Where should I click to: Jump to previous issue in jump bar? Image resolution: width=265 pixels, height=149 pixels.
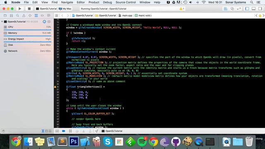pos(256,16)
